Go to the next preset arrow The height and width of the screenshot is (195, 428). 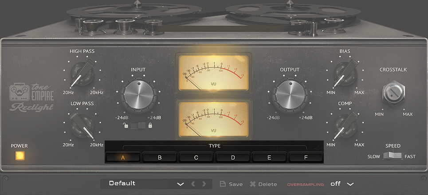(204, 184)
